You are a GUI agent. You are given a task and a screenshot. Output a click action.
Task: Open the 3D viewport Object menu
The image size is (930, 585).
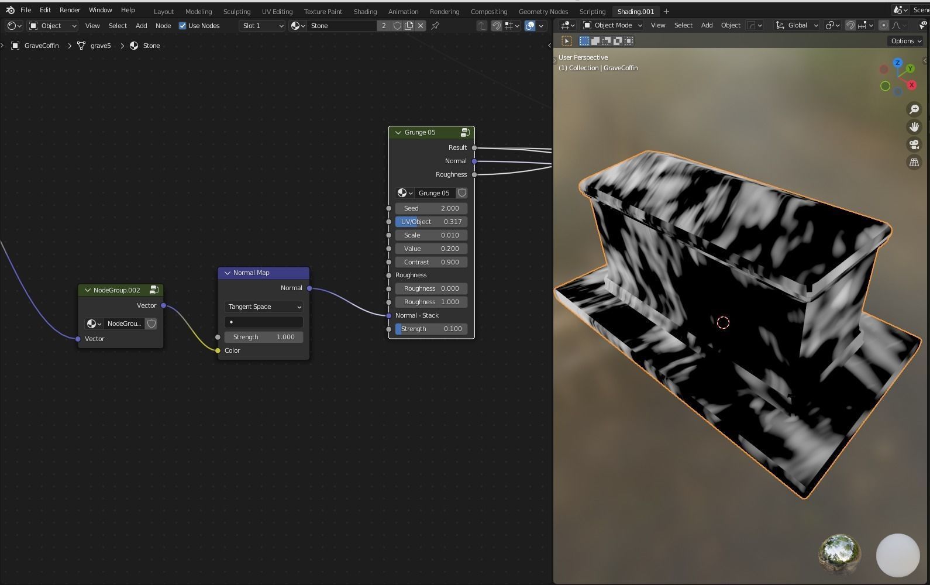(x=731, y=25)
